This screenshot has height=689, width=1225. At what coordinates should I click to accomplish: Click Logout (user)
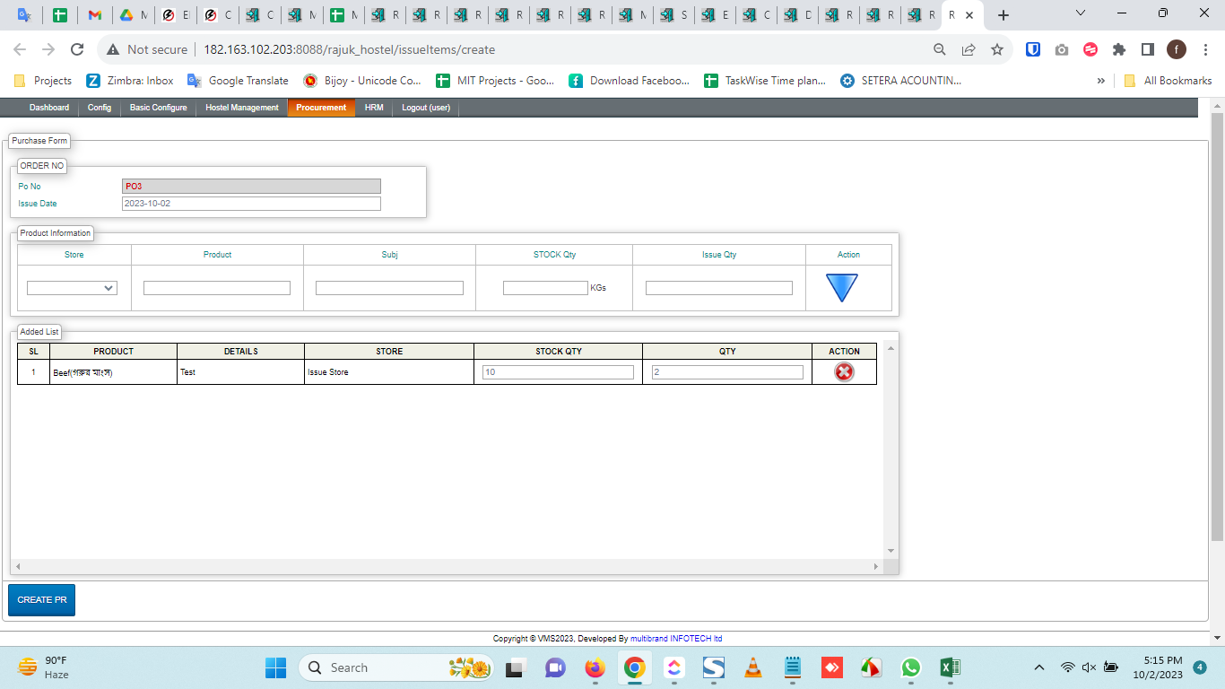[x=426, y=108]
